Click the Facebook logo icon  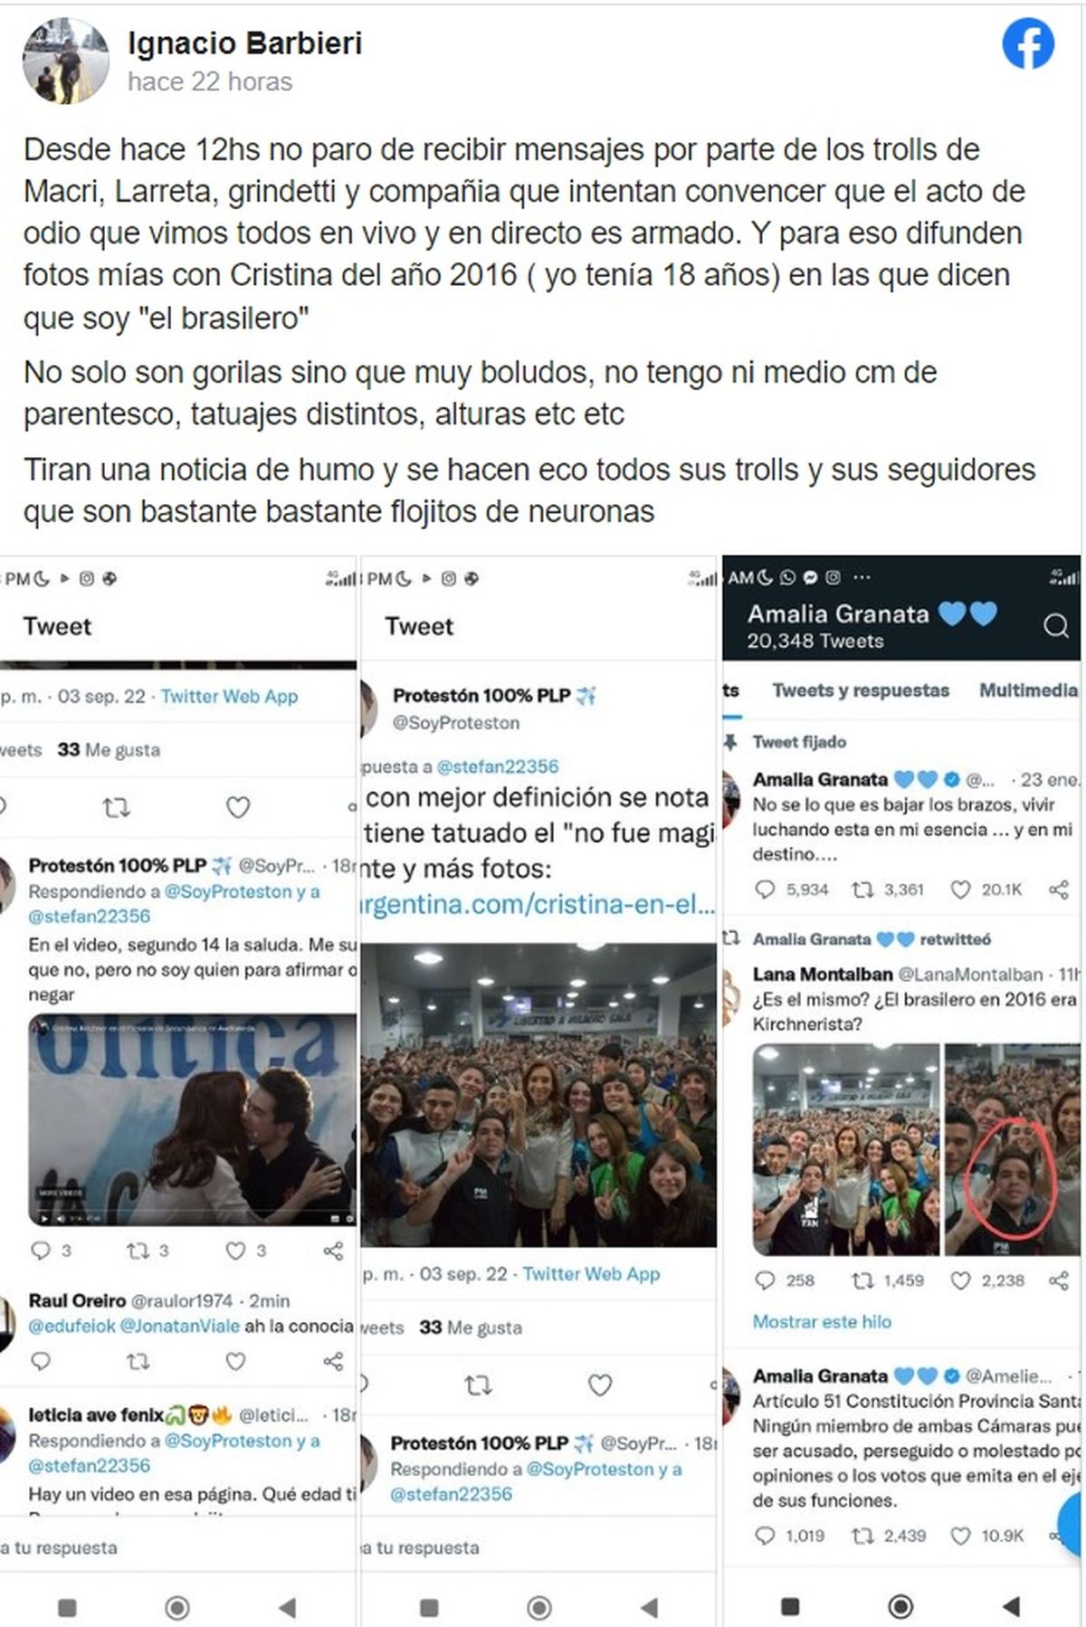(1028, 43)
